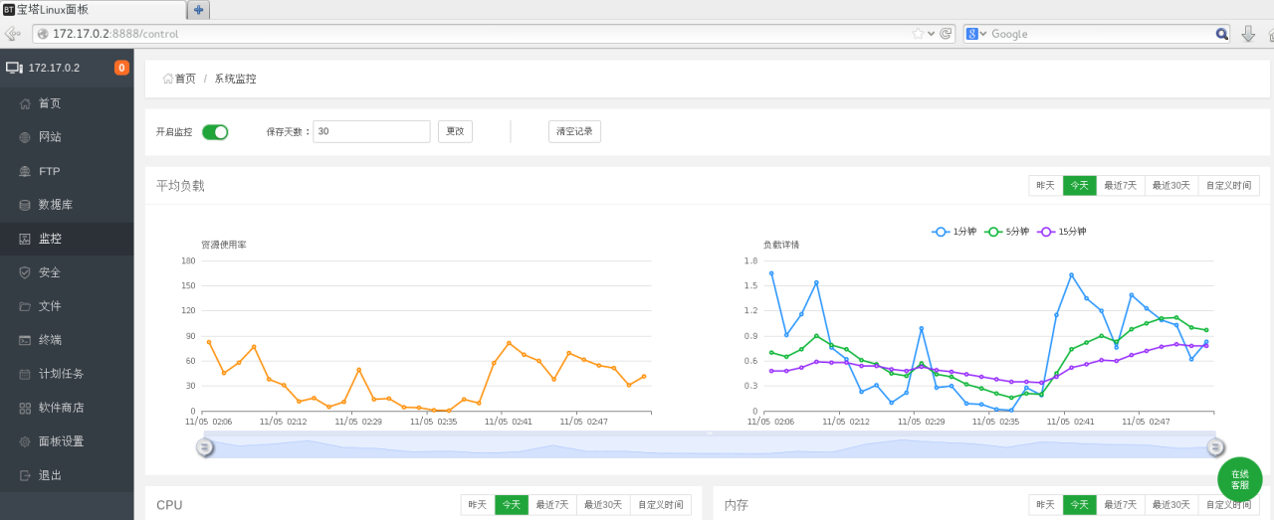Click the grid icon beside 软件商店
Screen dimensions: 1274x520
click(x=24, y=408)
